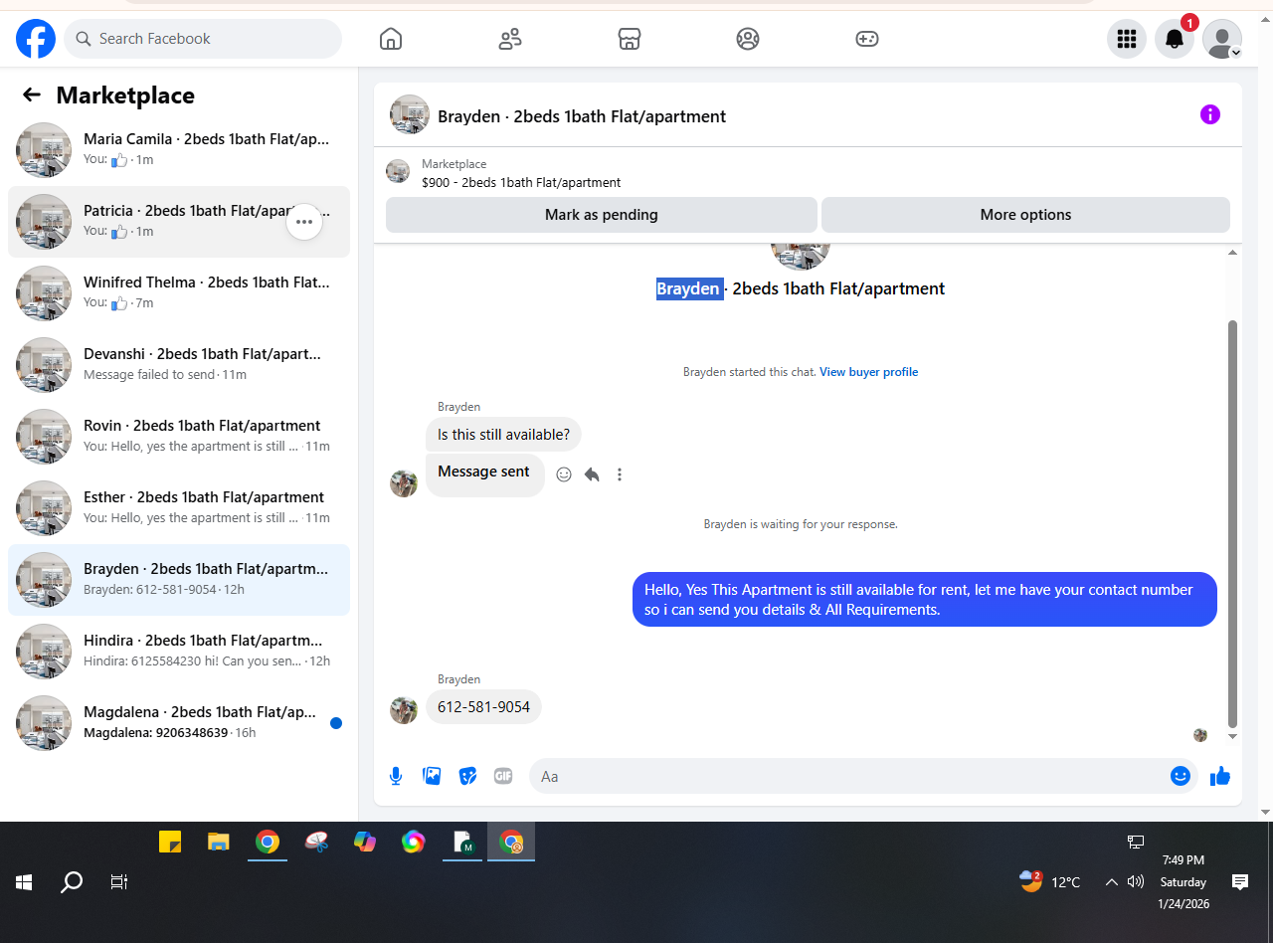The width and height of the screenshot is (1273, 943).
Task: Open the purple conversation info icon
Action: 1210,114
